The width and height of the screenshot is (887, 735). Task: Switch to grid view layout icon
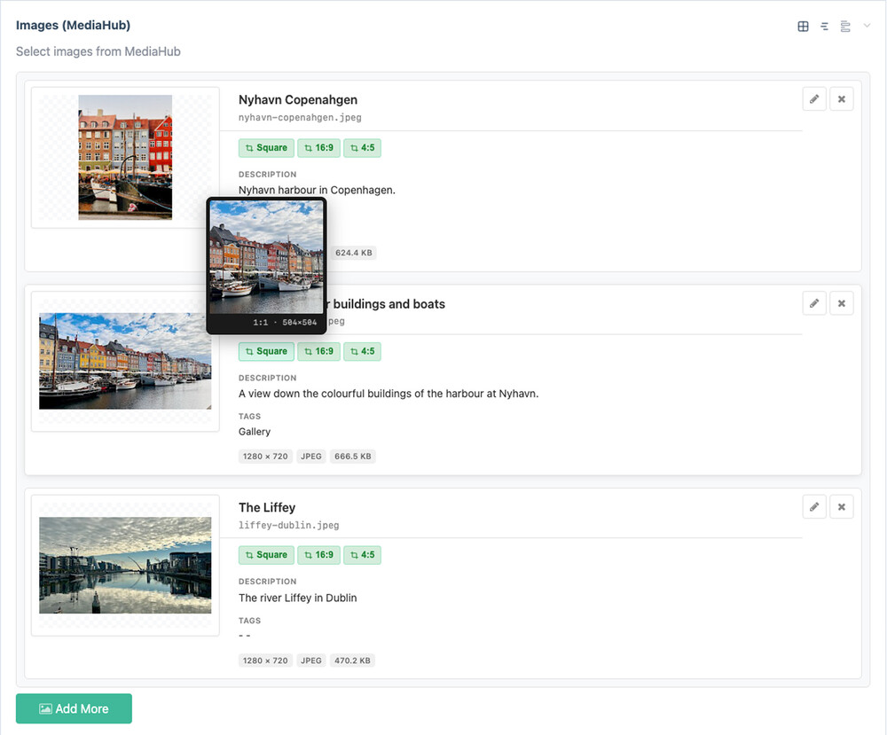click(x=803, y=27)
